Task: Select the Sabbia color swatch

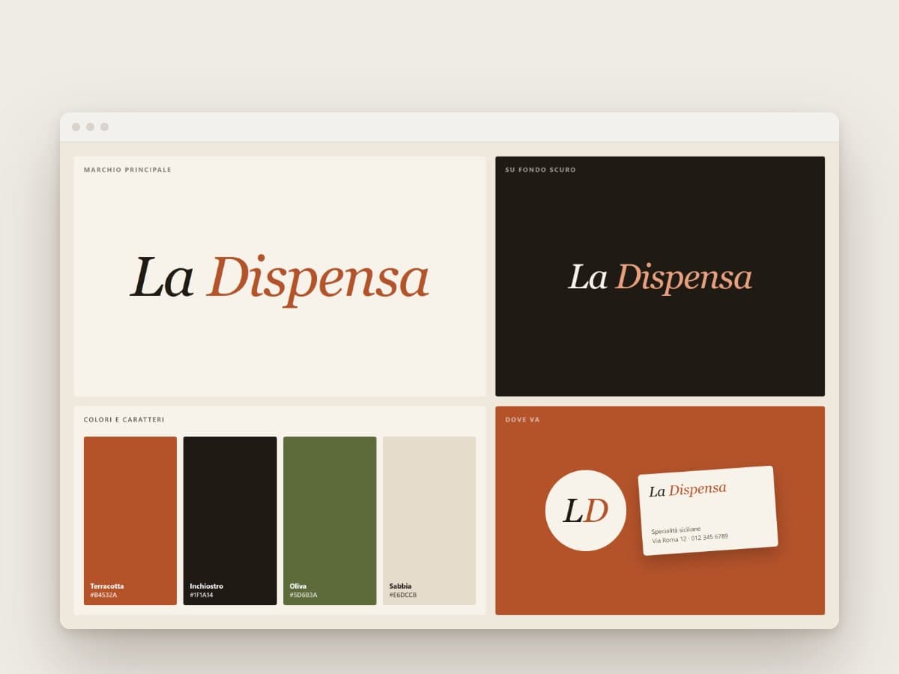Action: click(x=429, y=520)
